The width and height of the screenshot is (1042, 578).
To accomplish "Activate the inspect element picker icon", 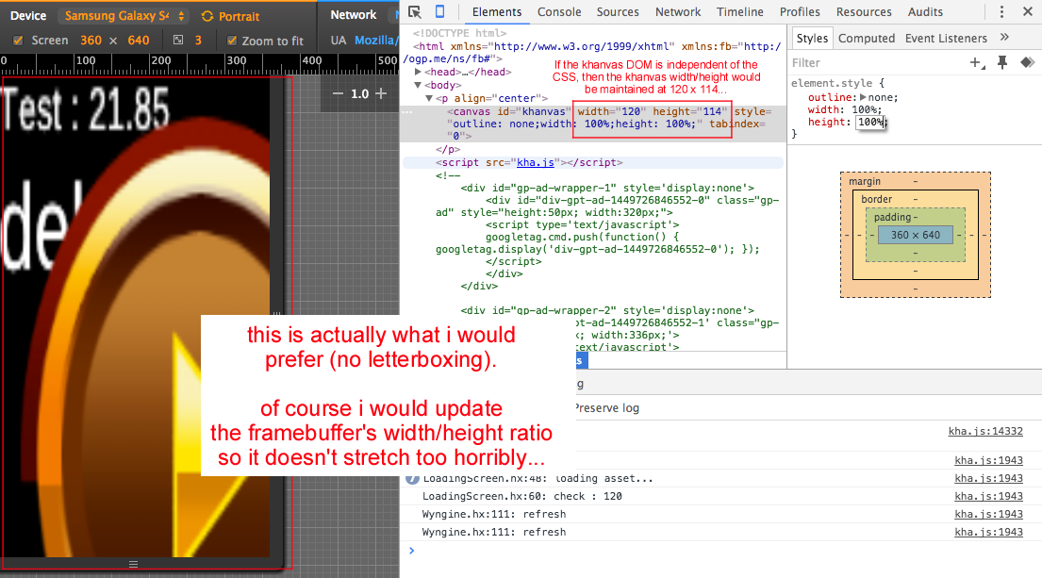I will point(415,12).
